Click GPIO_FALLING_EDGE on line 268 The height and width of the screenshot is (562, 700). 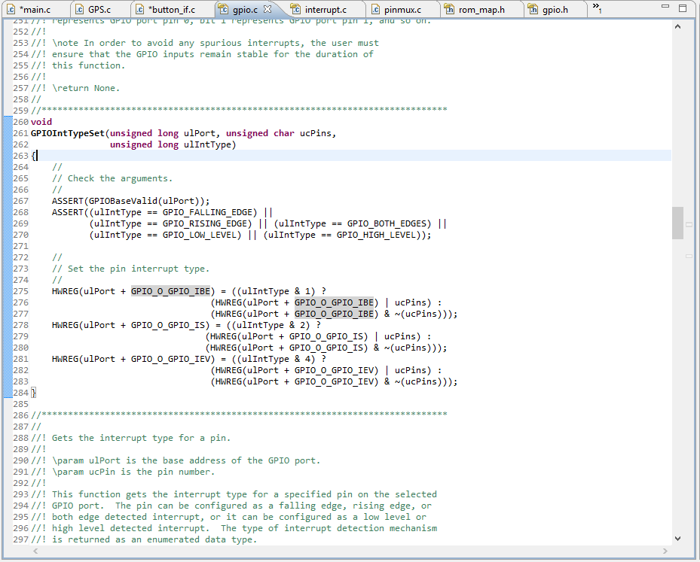click(x=208, y=212)
